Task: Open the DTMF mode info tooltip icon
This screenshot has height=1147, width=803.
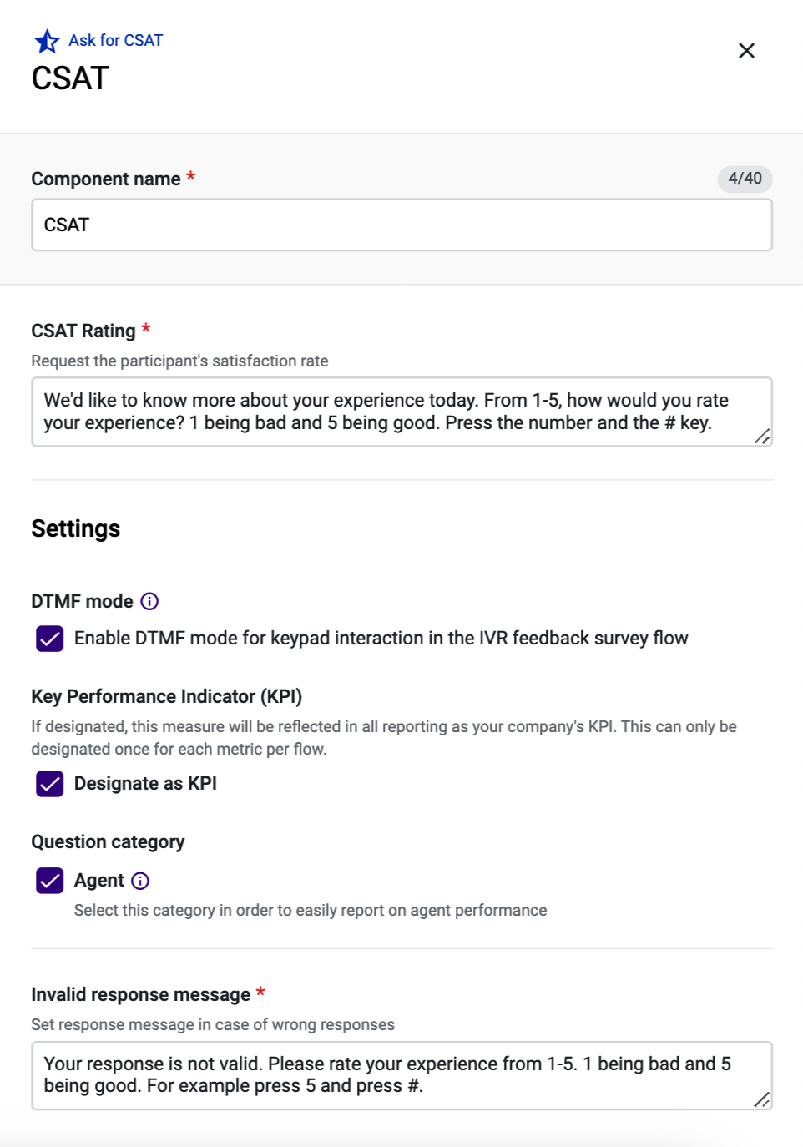Action: tap(149, 601)
